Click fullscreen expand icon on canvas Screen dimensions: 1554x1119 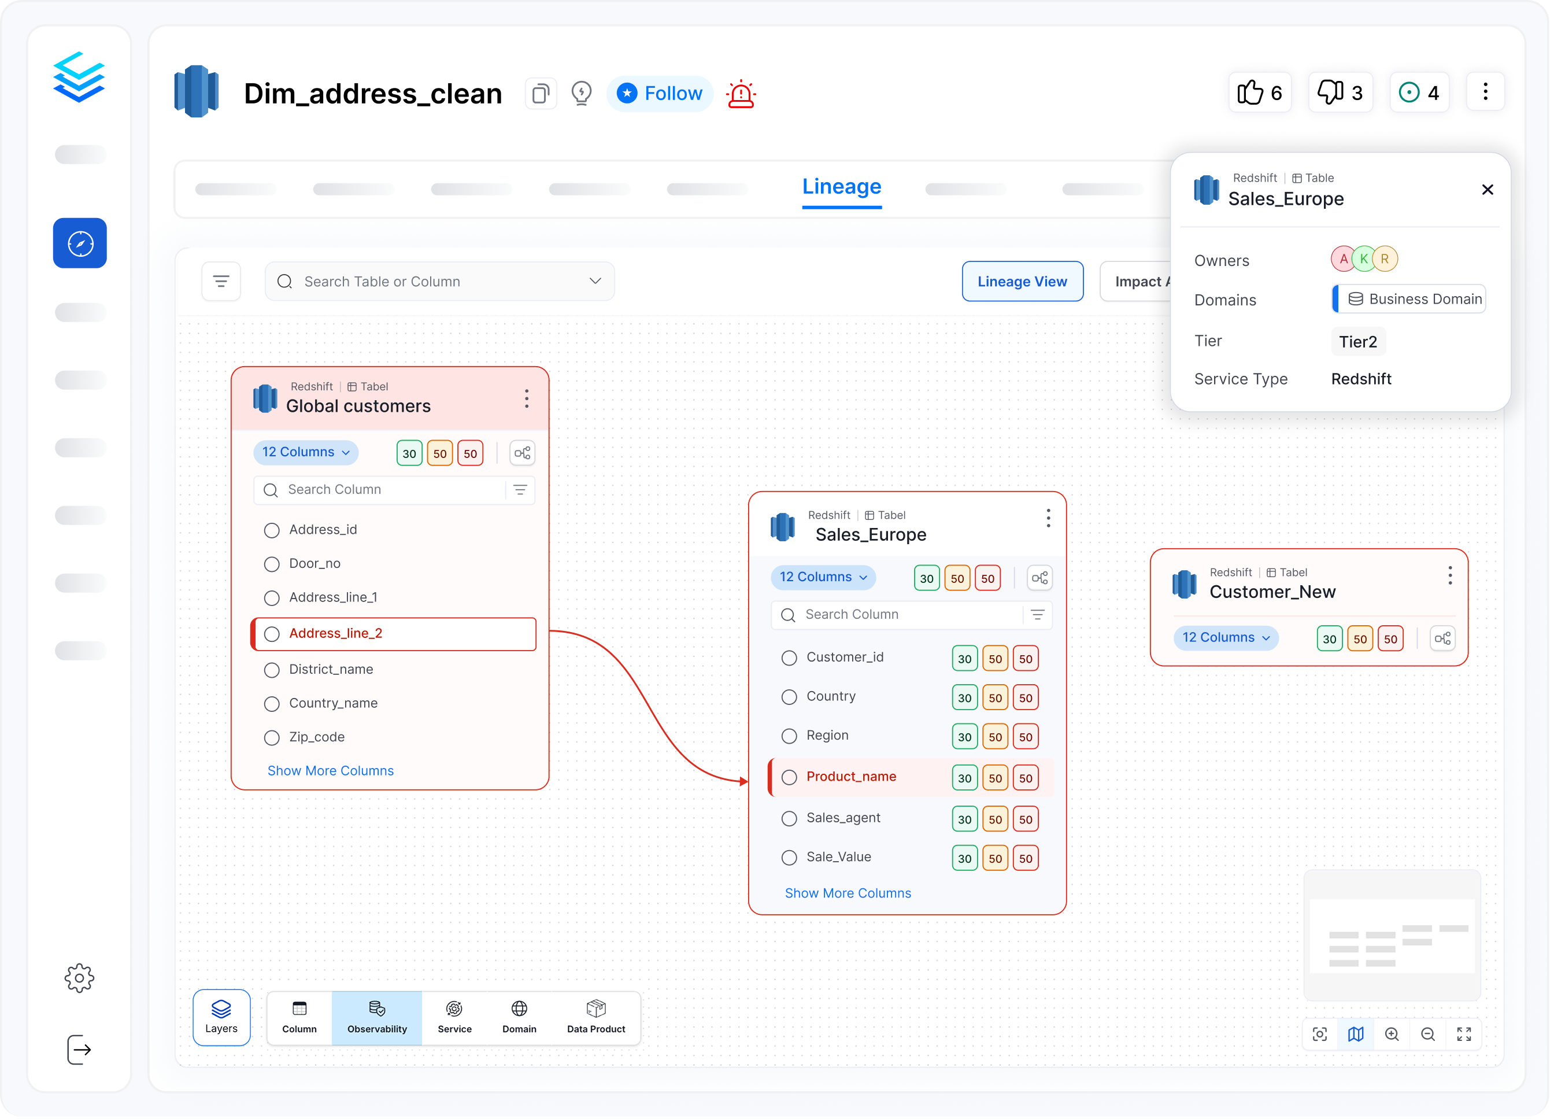pyautogui.click(x=1464, y=1034)
